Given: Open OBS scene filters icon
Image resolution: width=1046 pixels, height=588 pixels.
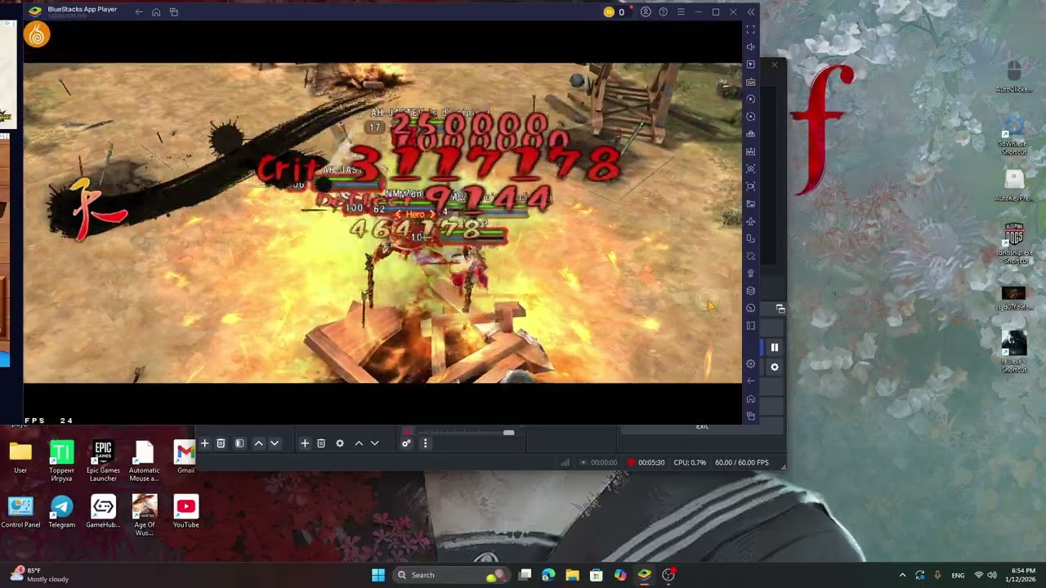Looking at the screenshot, I should pos(239,443).
